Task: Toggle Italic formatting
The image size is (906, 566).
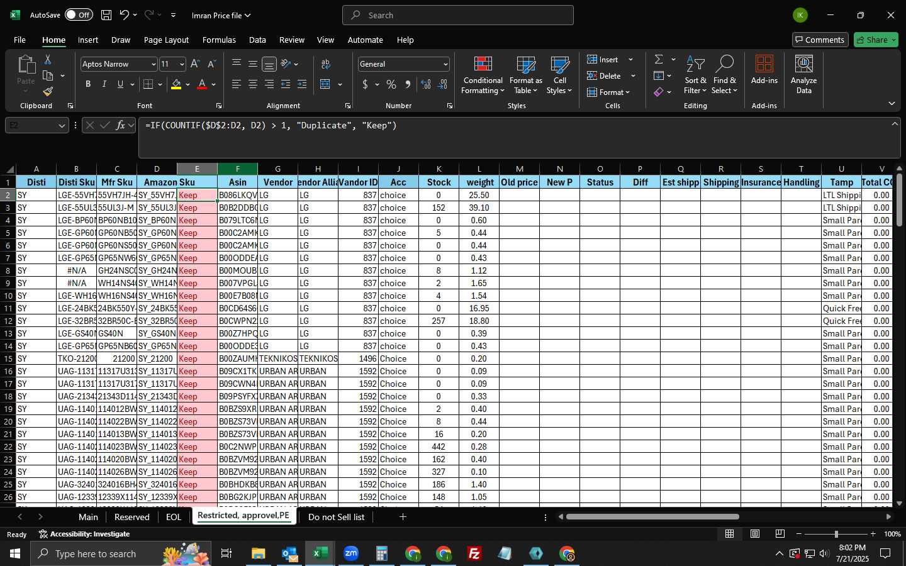Action: click(x=104, y=84)
